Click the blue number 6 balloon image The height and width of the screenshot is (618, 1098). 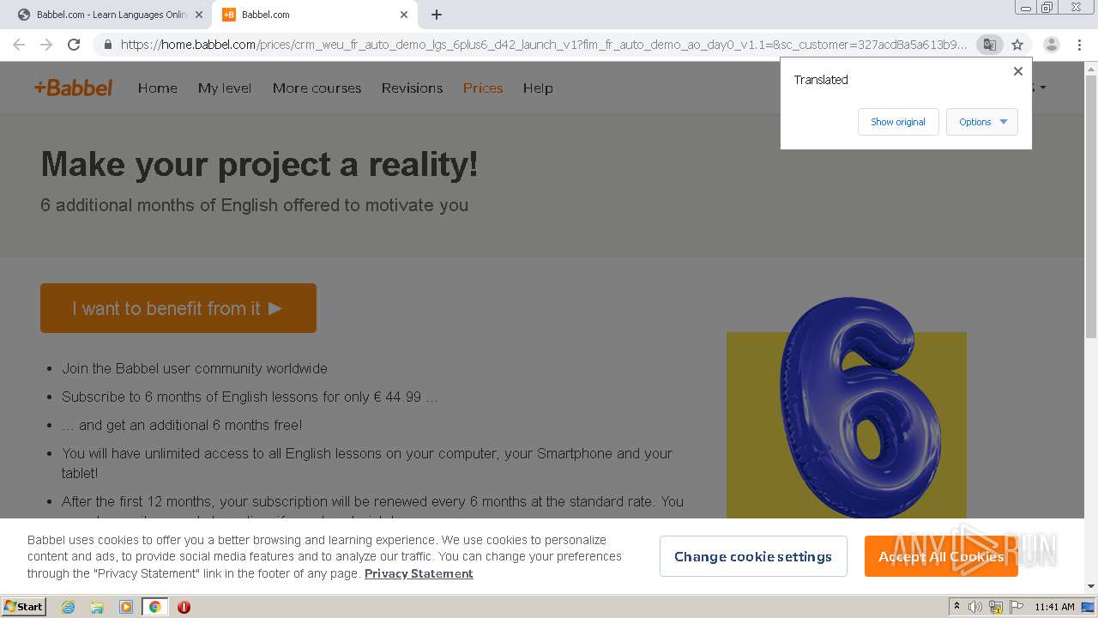860,408
